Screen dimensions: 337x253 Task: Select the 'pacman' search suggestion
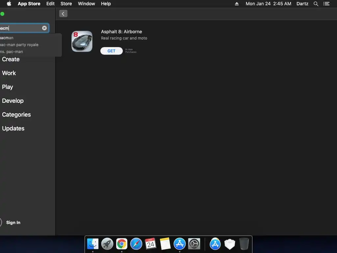7,38
